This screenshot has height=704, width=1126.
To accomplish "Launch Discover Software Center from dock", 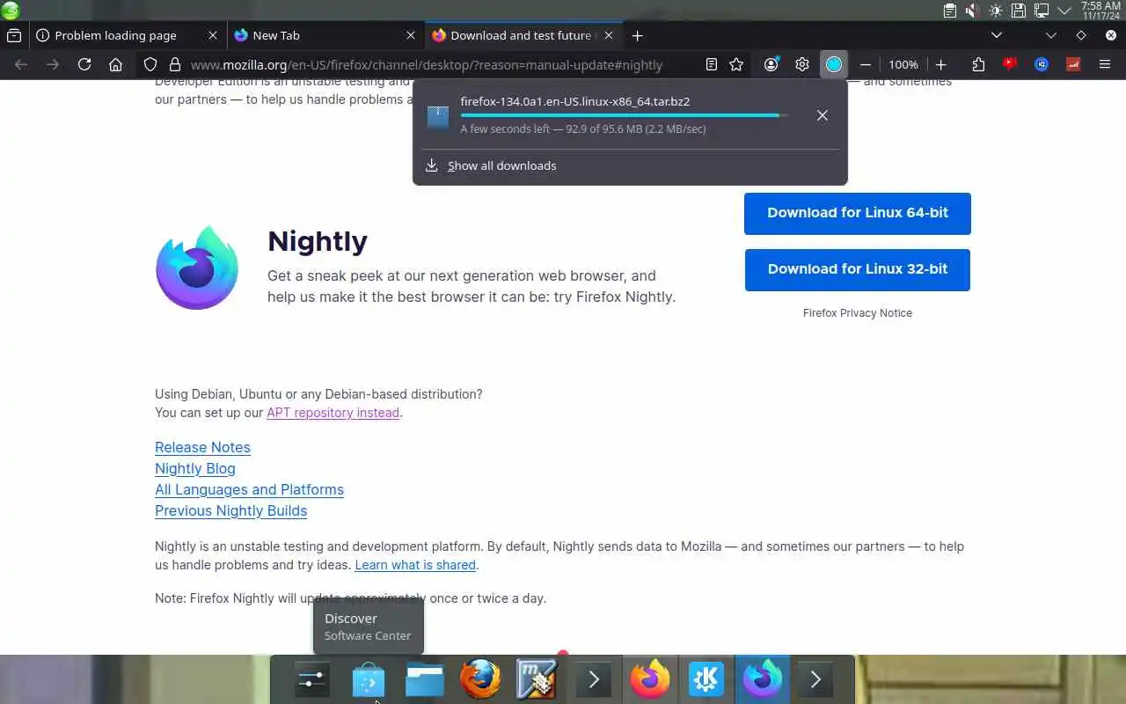I will click(x=369, y=680).
